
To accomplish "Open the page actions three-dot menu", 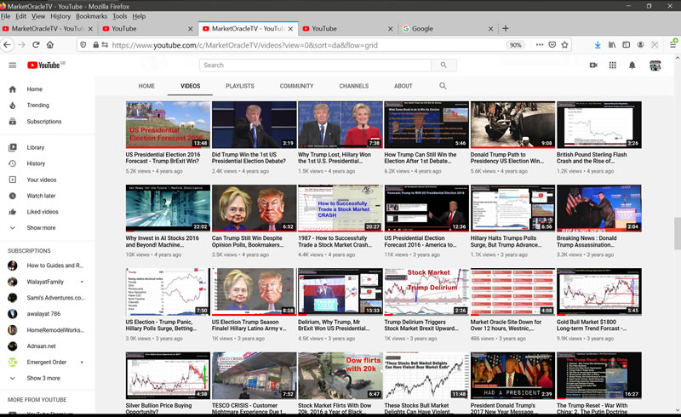I will [x=538, y=45].
